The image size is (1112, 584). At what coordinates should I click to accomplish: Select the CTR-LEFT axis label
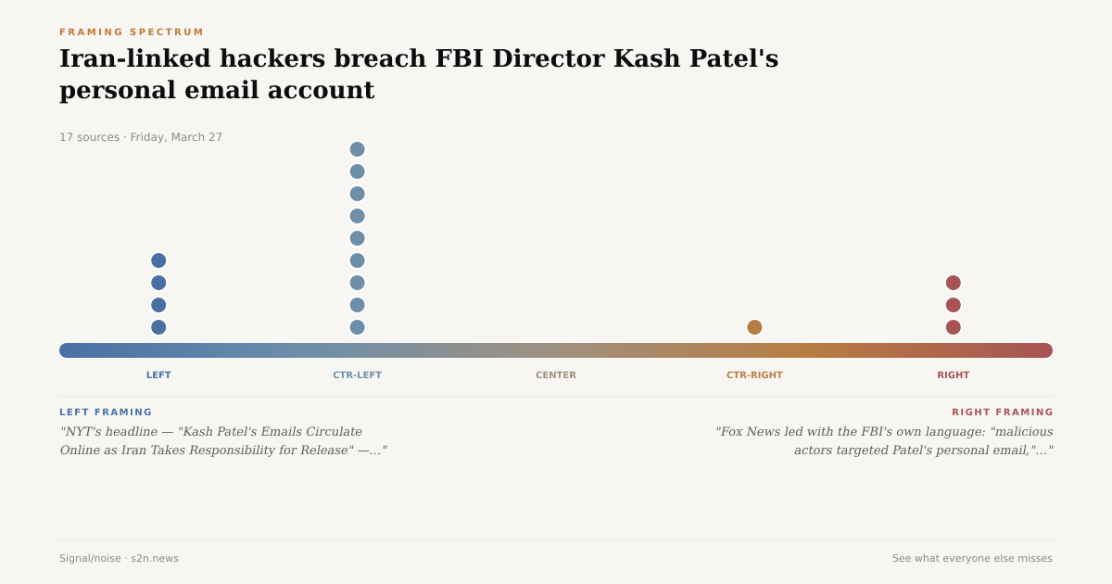[x=357, y=375]
